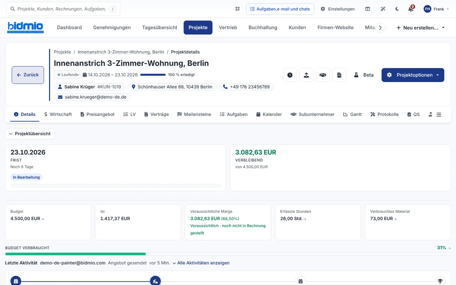This screenshot has height=285, width=456.
Task: Switch to Kalender tab
Action: (x=269, y=114)
